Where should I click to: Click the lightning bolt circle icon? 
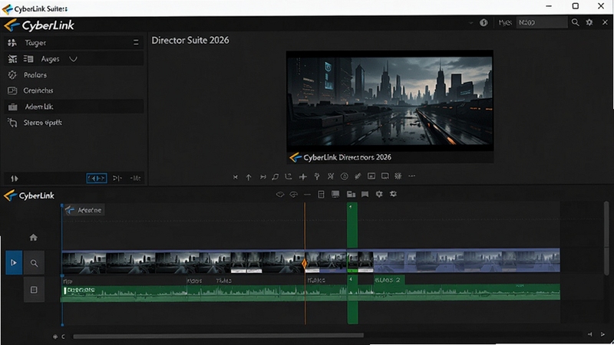pos(484,23)
